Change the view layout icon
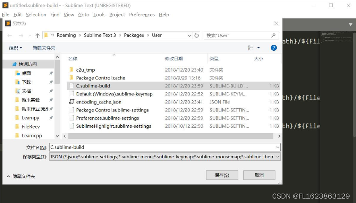Image resolution: width=356 pixels, height=203 pixels. coord(250,48)
